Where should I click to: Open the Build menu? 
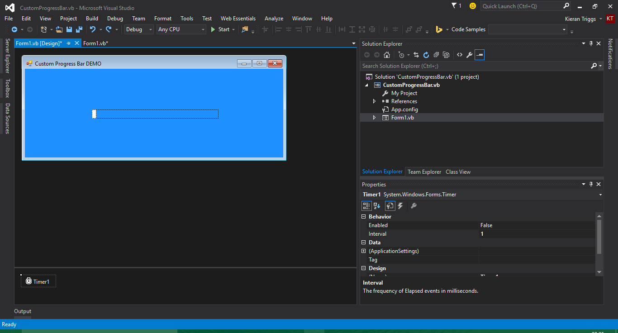(92, 19)
